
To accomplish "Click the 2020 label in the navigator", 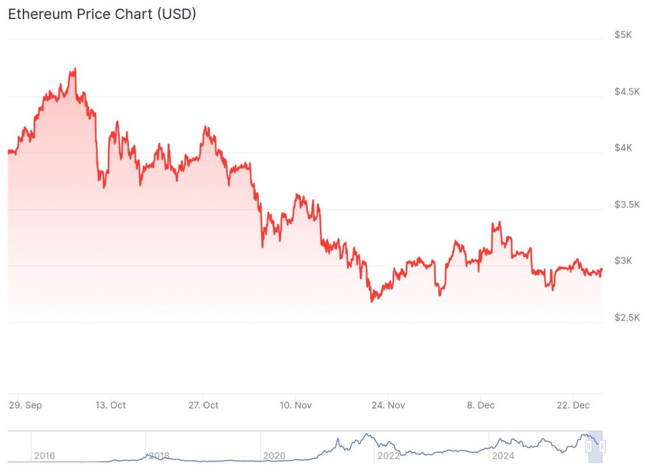I will click(x=274, y=456).
